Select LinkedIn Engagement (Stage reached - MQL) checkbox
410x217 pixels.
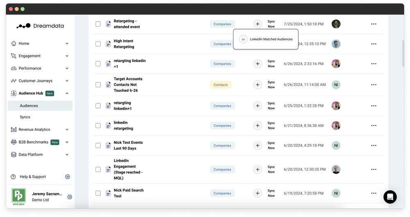pyautogui.click(x=98, y=170)
